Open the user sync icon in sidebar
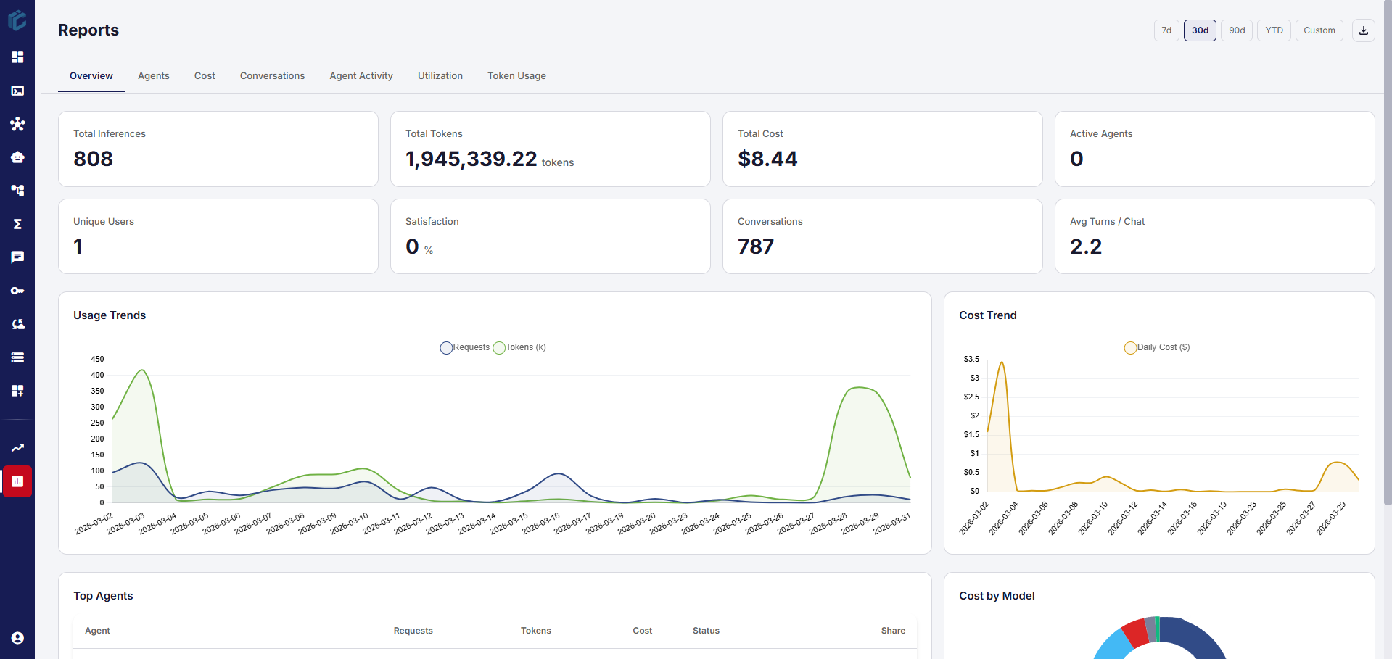1392x659 pixels. click(x=17, y=324)
